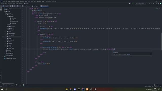Select vector3 completion suggestion
Image resolution: width=162 pixels, height=91 pixels.
tap(132, 53)
